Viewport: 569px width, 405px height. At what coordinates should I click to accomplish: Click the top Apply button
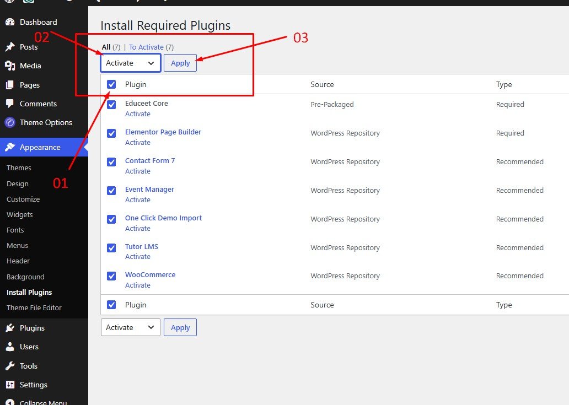(x=180, y=63)
